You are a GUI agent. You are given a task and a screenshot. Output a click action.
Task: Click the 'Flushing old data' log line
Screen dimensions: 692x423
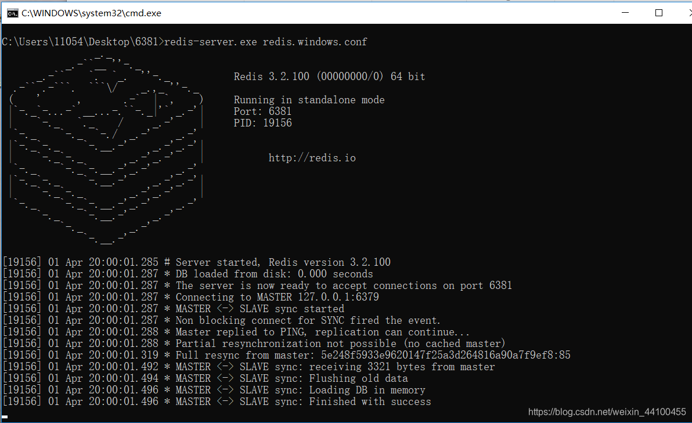(205, 378)
